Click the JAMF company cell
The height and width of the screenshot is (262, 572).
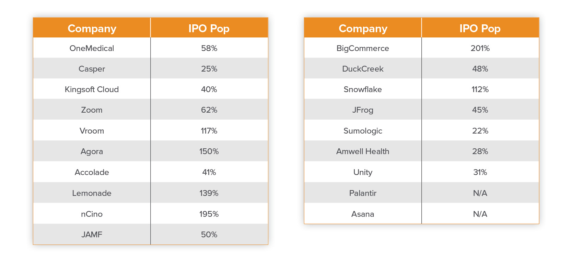click(92, 235)
